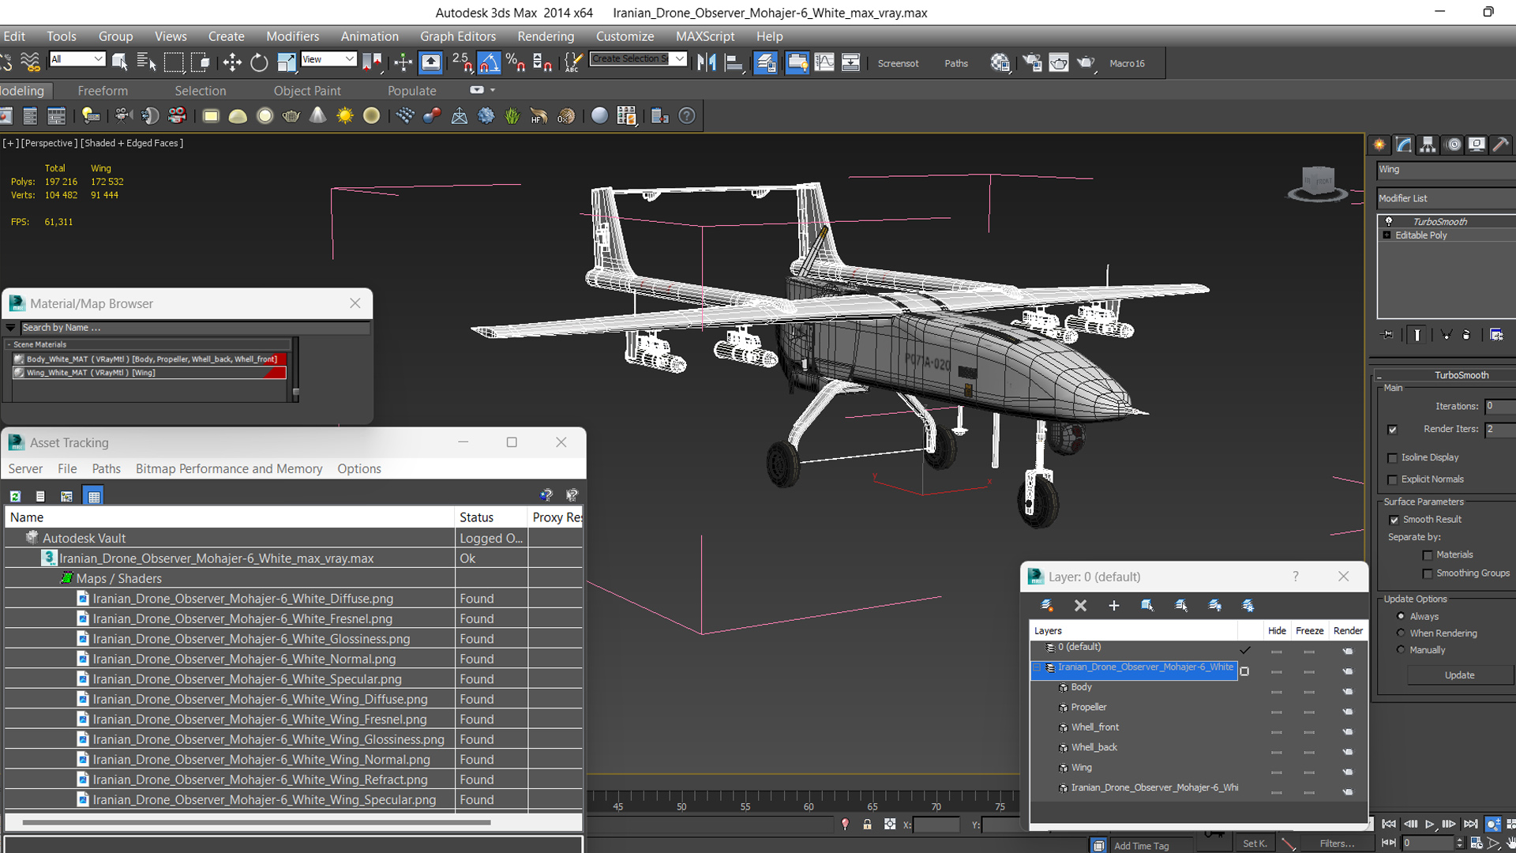Click Refresh icon in Asset Tracking

click(x=15, y=496)
